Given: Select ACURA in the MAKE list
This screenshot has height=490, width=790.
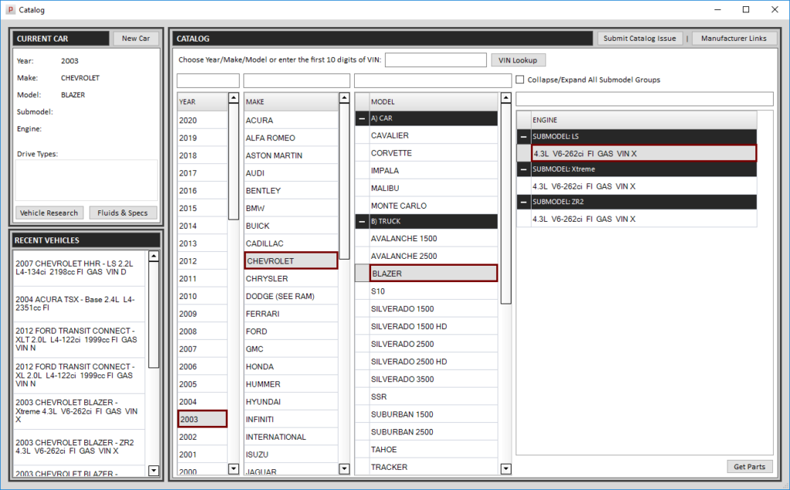Looking at the screenshot, I should pyautogui.click(x=291, y=120).
